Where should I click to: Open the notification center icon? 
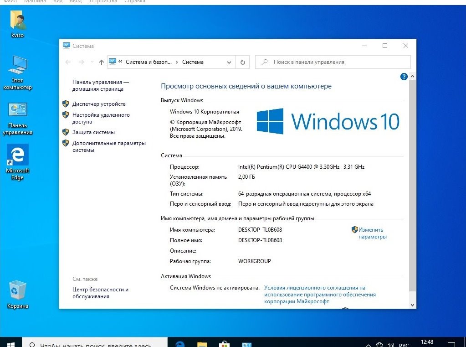click(451, 345)
